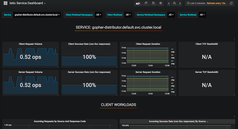Open Client Request Duration panel title
The height and width of the screenshot is (129, 238).
(148, 44)
